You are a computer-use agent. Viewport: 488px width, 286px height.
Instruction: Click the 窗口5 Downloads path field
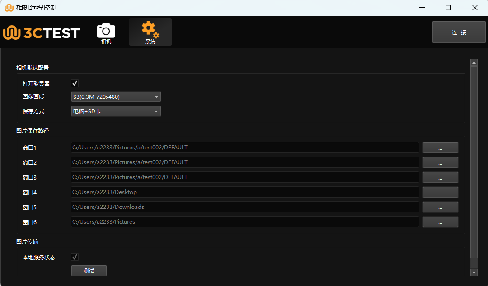[244, 207]
